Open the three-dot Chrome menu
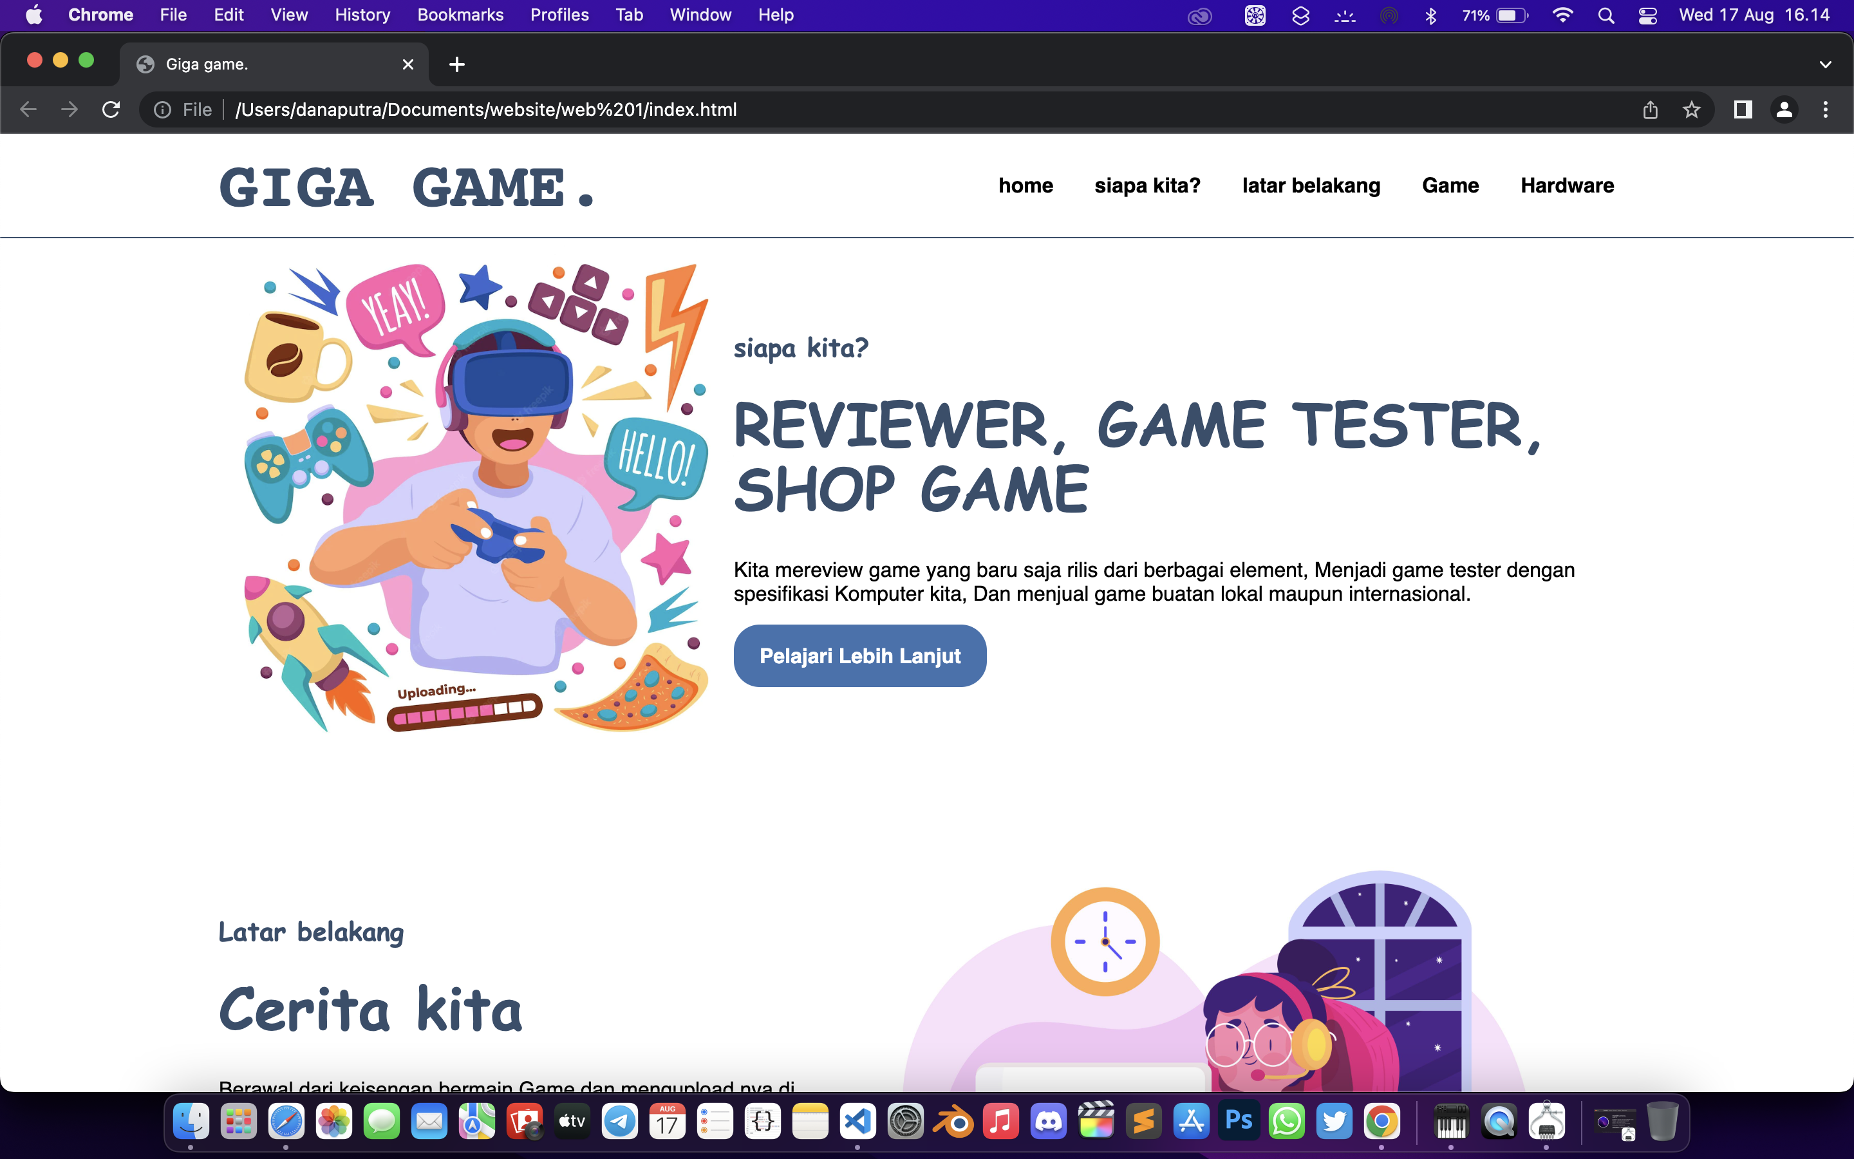 point(1826,109)
